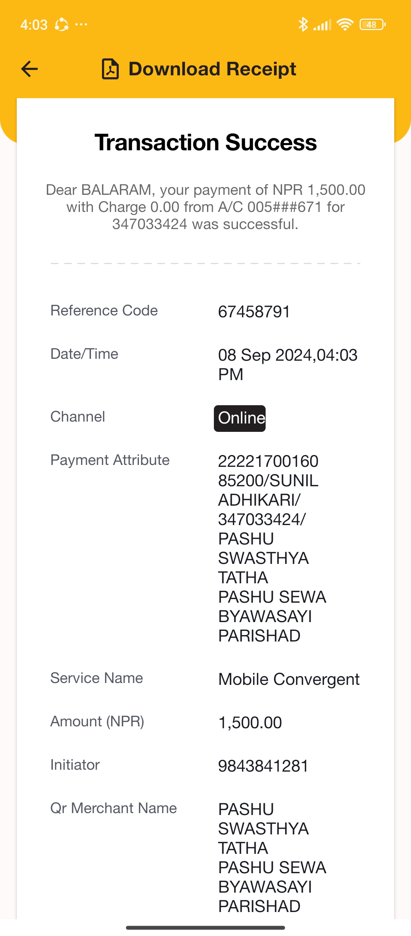Tap the home gesture bar
Image resolution: width=411 pixels, height=936 pixels.
[x=205, y=928]
